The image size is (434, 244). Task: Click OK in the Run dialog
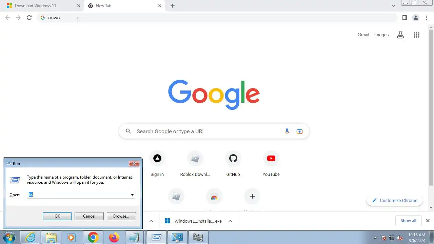(57, 216)
